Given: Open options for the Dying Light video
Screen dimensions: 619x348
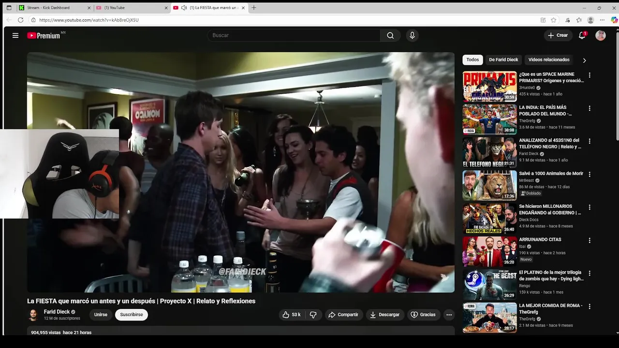Looking at the screenshot, I should (x=590, y=273).
